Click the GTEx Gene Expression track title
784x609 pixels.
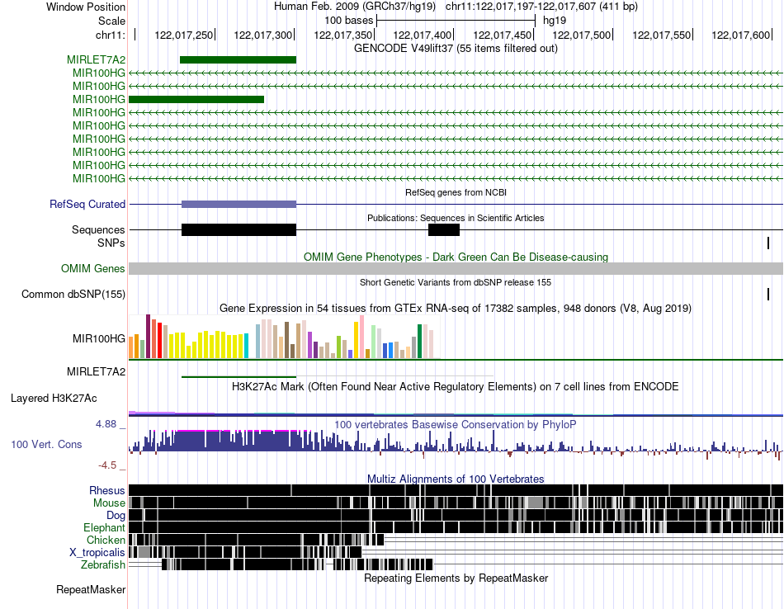point(456,309)
